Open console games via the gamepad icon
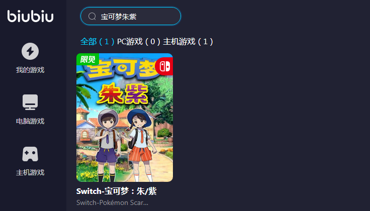Screen dimensions: 370x211 [30, 154]
